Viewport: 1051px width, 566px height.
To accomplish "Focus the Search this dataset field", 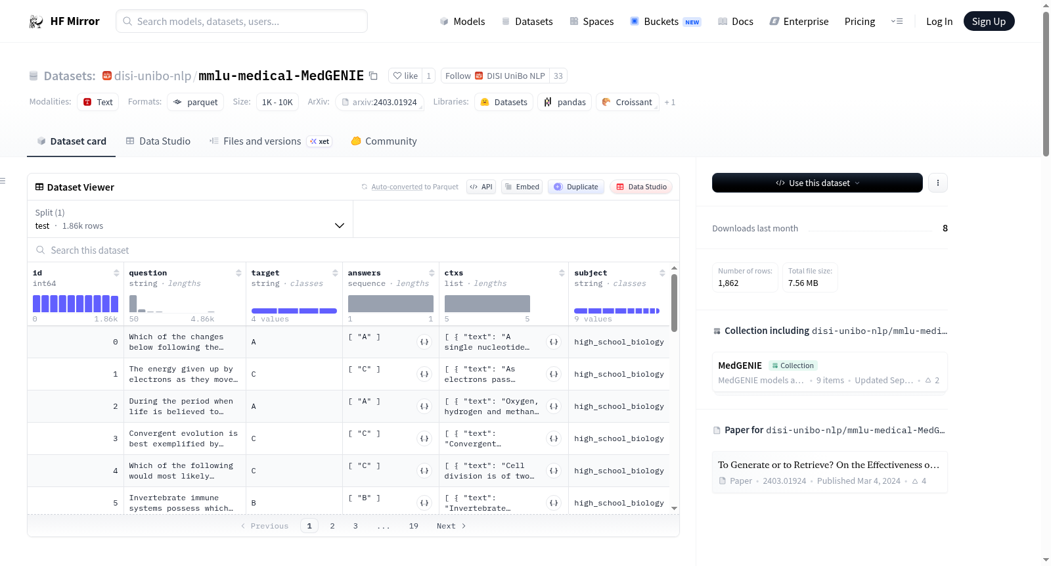I will click(353, 250).
